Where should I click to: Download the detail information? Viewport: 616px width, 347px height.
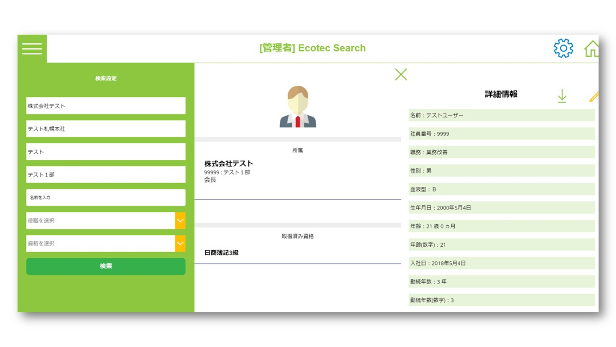562,96
